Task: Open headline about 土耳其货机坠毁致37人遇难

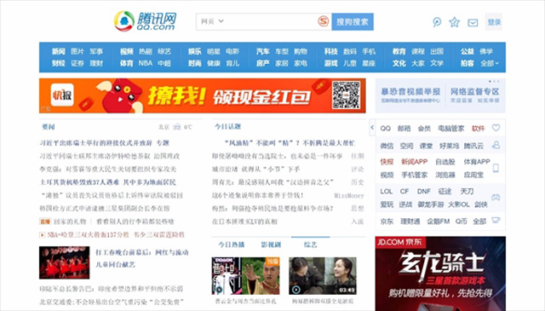Action: [x=108, y=182]
